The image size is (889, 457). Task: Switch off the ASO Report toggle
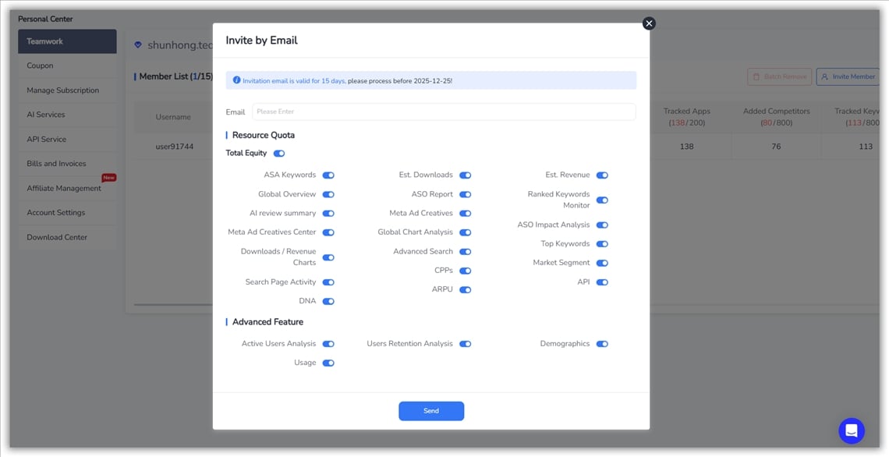pos(465,194)
